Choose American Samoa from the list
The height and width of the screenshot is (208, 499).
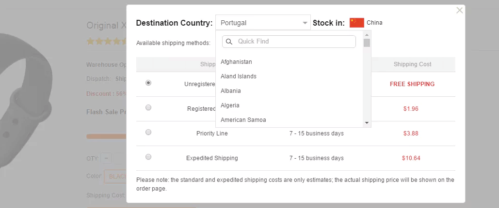tap(243, 120)
